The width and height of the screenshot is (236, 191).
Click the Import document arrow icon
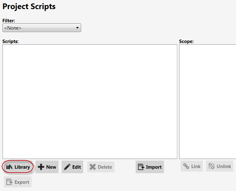pos(141,167)
